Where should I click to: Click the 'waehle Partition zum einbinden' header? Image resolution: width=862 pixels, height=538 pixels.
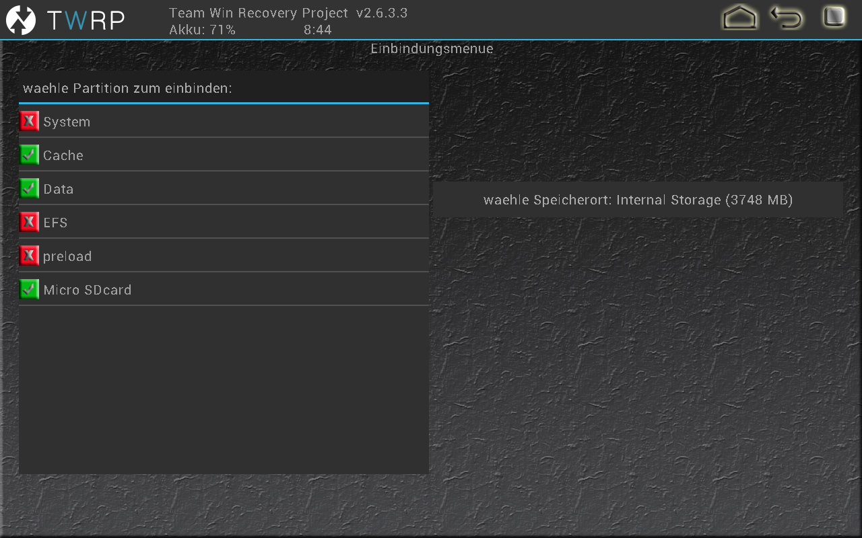click(127, 89)
